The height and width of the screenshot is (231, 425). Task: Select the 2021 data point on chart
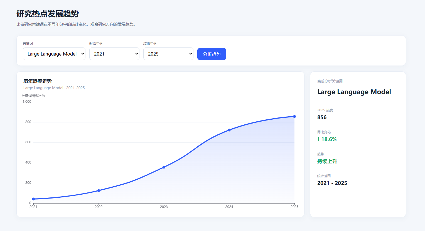[33, 199]
